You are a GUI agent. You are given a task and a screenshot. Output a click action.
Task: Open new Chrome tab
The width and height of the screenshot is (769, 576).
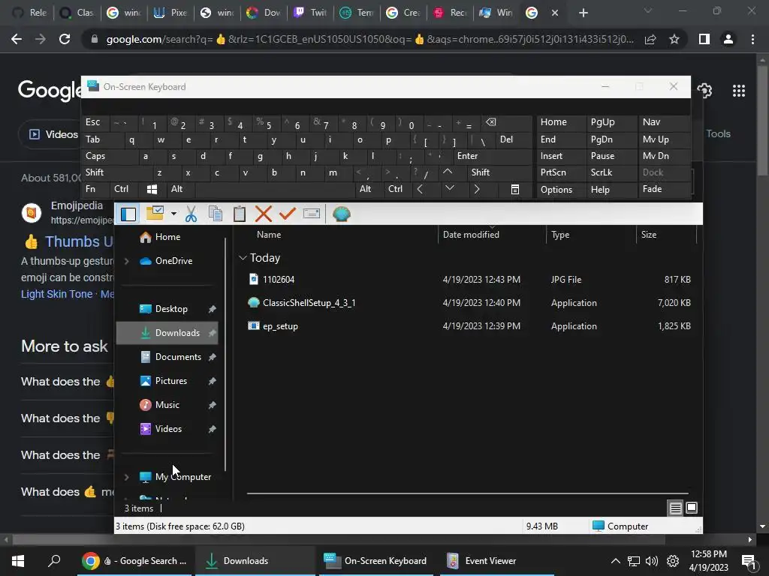coord(583,13)
